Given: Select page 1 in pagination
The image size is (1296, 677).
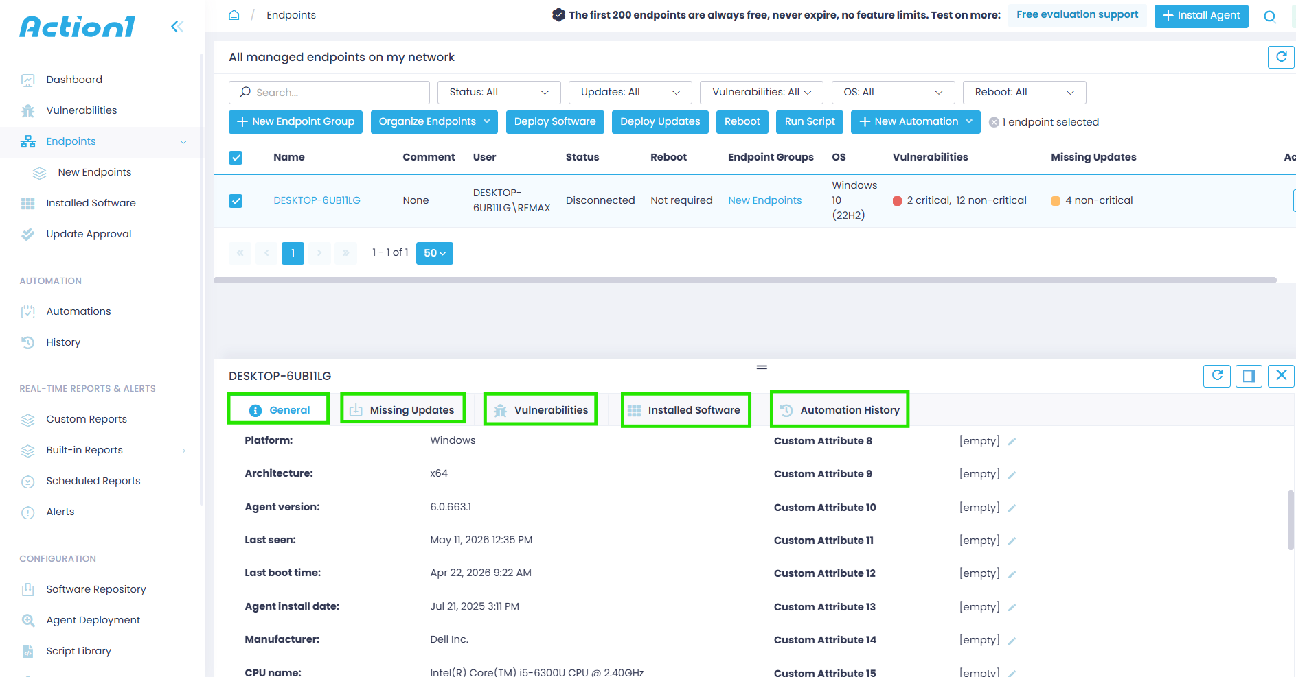Looking at the screenshot, I should 293,253.
